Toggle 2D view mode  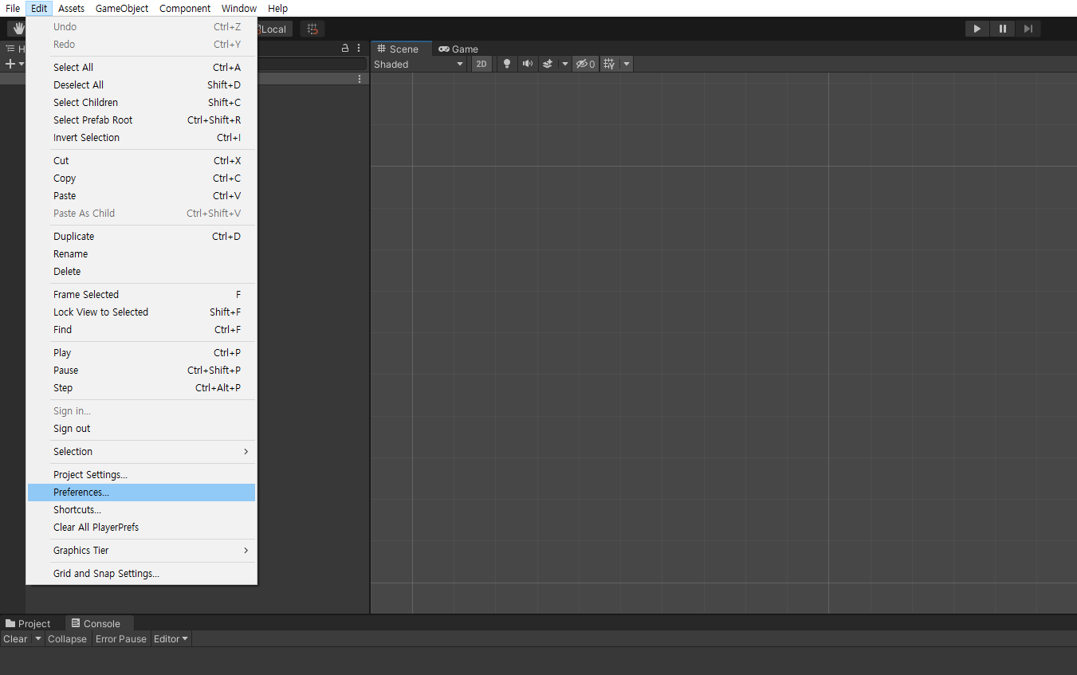(x=482, y=64)
